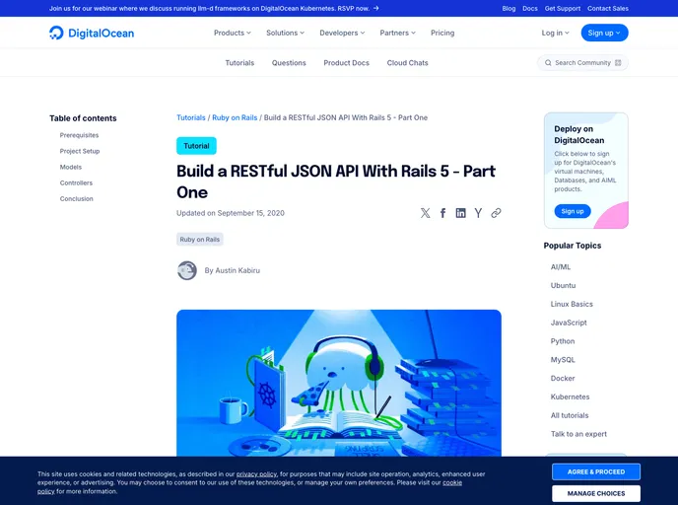Viewport: 678px width, 505px height.
Task: Expand the Products menu
Action: 233,33
